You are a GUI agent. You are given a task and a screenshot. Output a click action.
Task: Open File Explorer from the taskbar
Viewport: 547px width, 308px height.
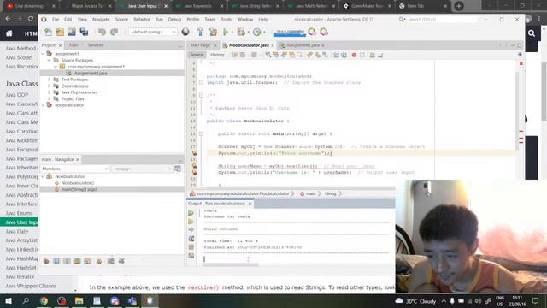coord(79,301)
